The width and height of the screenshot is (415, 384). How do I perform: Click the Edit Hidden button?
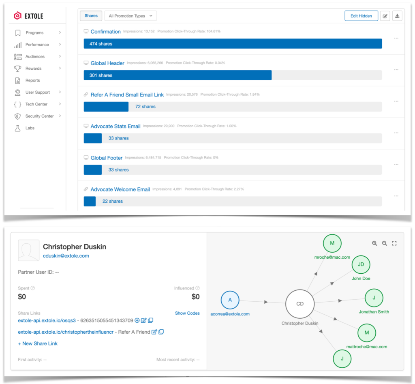361,16
